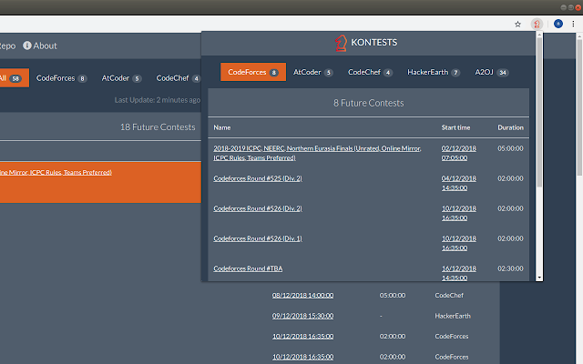
Task: Open Codeforces Round #526 (Div. 2) link
Action: click(258, 208)
